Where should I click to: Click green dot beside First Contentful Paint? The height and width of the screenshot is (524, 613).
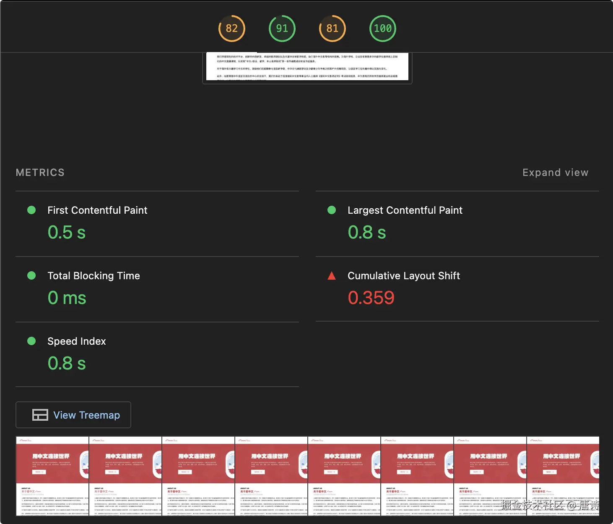31,210
